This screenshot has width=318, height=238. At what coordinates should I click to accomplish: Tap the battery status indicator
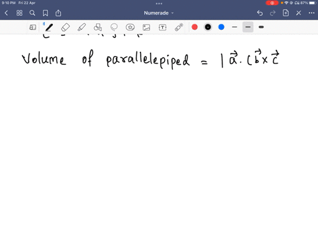click(313, 3)
